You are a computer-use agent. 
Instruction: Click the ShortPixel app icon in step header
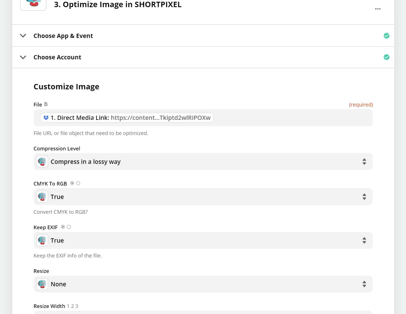pyautogui.click(x=33, y=4)
